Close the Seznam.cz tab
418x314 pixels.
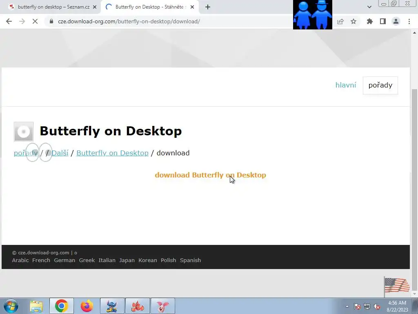coord(95,7)
